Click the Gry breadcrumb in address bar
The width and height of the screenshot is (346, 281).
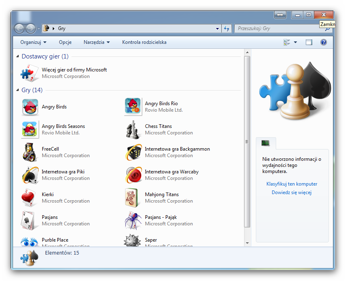click(62, 28)
